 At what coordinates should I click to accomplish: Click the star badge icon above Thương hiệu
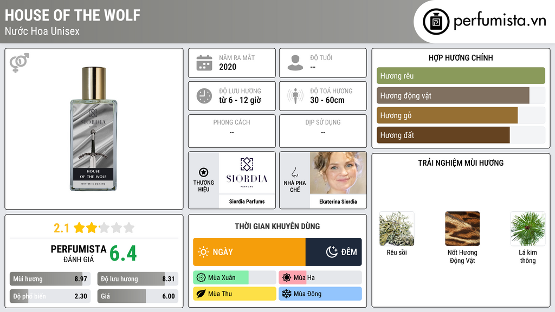click(x=204, y=172)
